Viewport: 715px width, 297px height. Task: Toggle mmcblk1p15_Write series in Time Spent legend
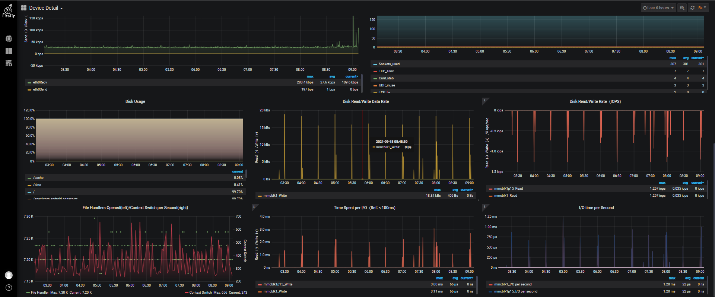278,284
